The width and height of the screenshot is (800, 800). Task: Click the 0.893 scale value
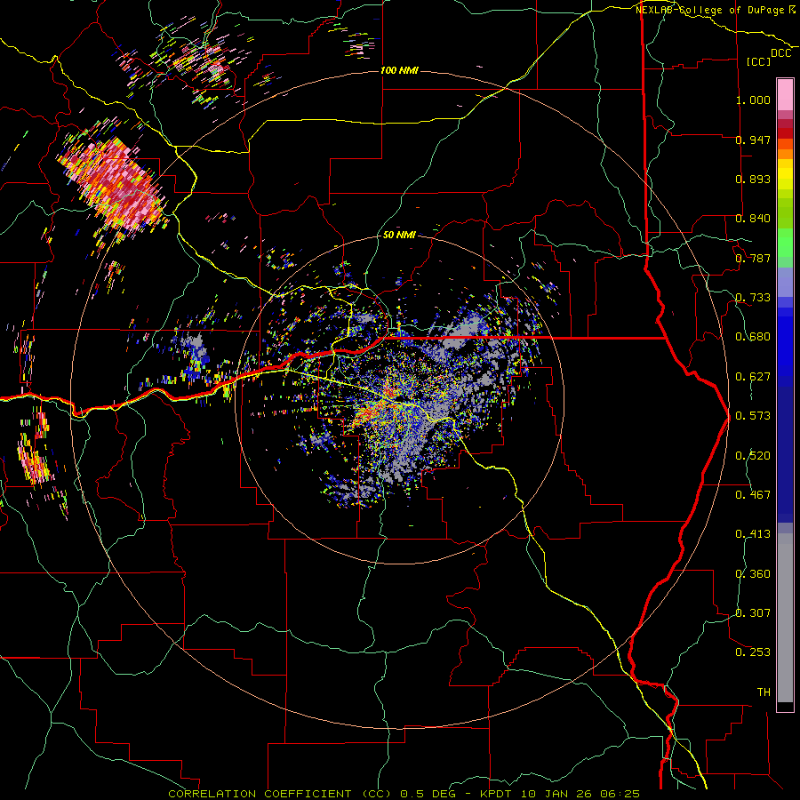pos(753,179)
